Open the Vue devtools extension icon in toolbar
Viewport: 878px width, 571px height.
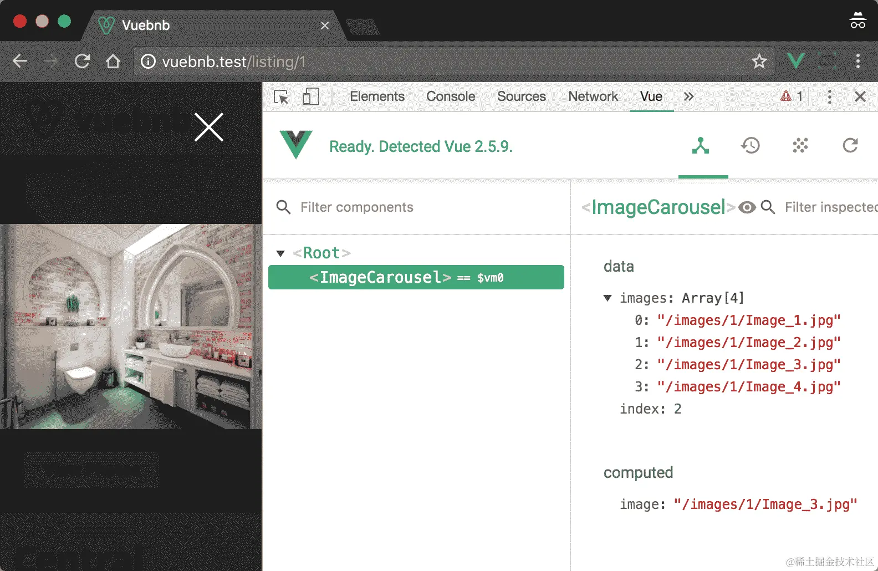point(796,60)
